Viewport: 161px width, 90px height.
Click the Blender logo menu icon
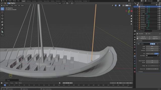coord(2,1)
